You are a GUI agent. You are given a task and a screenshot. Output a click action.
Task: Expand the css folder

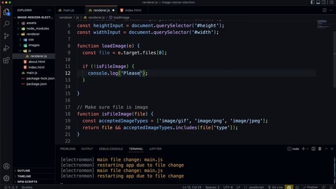pyautogui.click(x=34, y=40)
